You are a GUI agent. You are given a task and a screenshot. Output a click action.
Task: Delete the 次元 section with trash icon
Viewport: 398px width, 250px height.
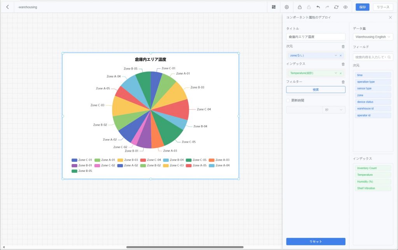343,46
